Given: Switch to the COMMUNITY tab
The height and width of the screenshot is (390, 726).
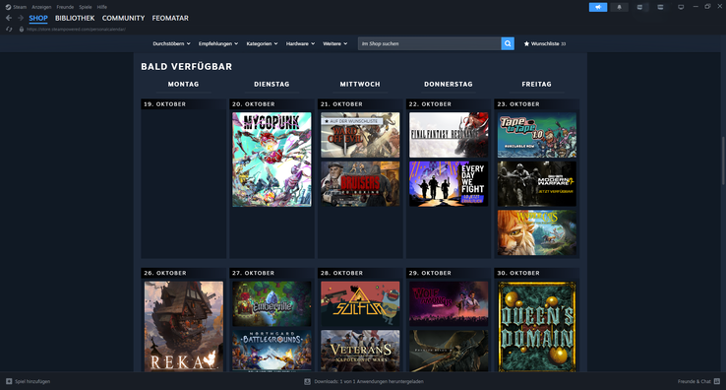Looking at the screenshot, I should click(123, 18).
